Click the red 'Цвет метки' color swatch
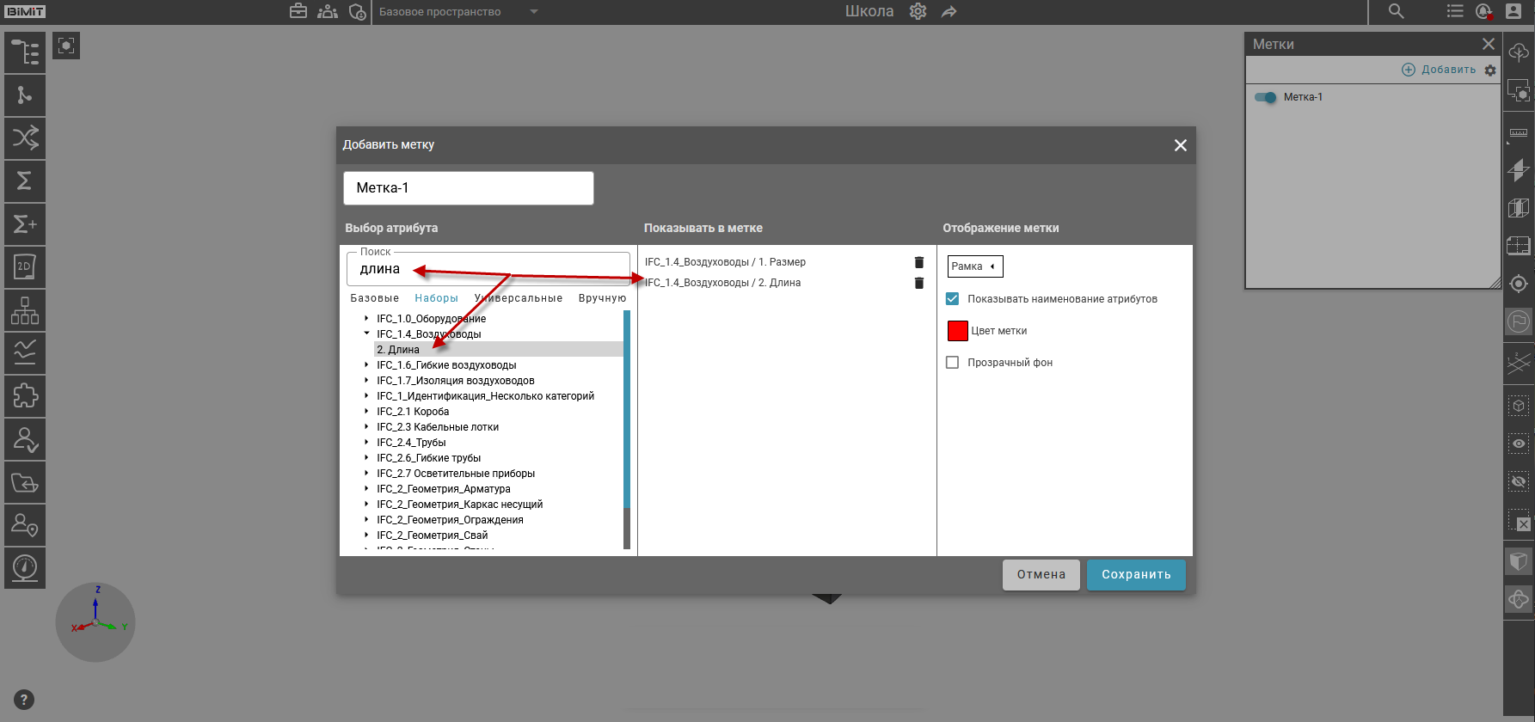 coord(957,331)
